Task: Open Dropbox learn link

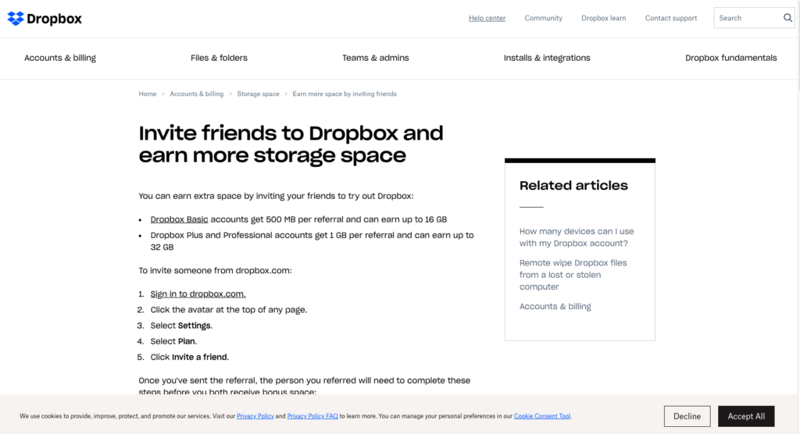Action: [604, 18]
